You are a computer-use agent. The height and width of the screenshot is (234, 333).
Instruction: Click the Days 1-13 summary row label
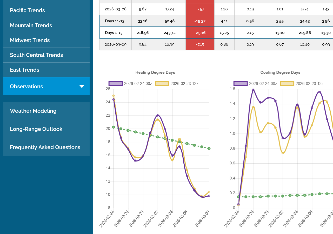coord(114,33)
